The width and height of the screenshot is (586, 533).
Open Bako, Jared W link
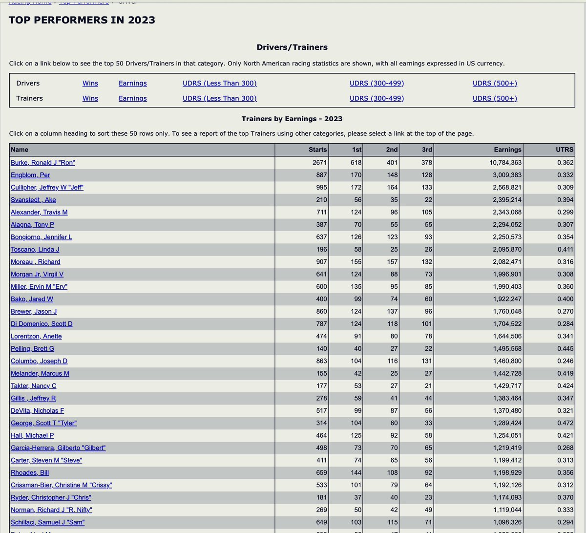tap(32, 299)
